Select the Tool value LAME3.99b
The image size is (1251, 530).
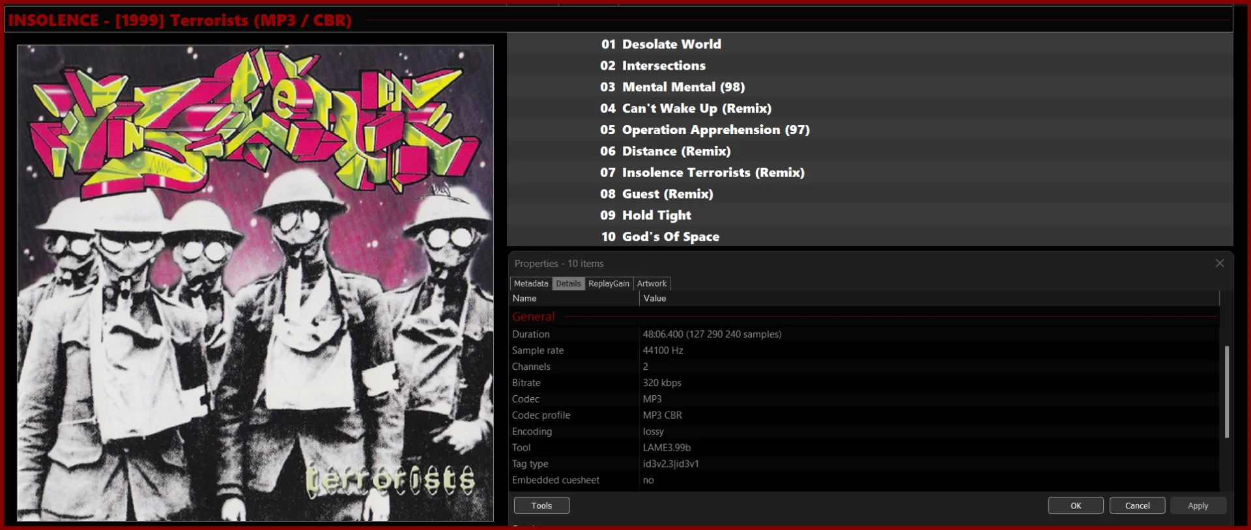[x=667, y=448]
